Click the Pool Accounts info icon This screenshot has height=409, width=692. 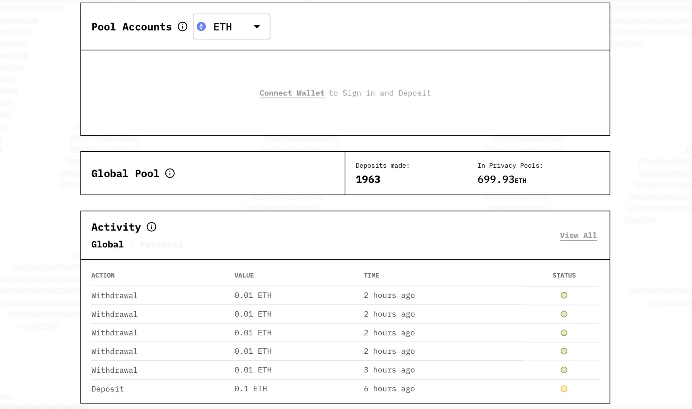[x=182, y=27]
